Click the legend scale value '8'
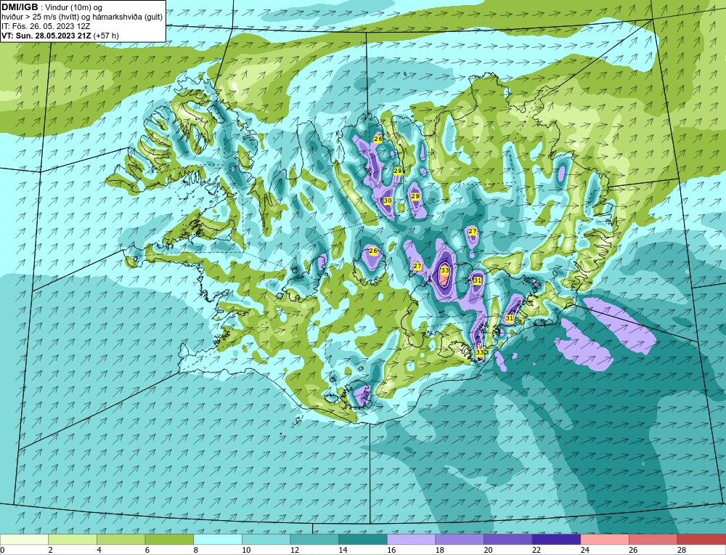 coord(196,551)
